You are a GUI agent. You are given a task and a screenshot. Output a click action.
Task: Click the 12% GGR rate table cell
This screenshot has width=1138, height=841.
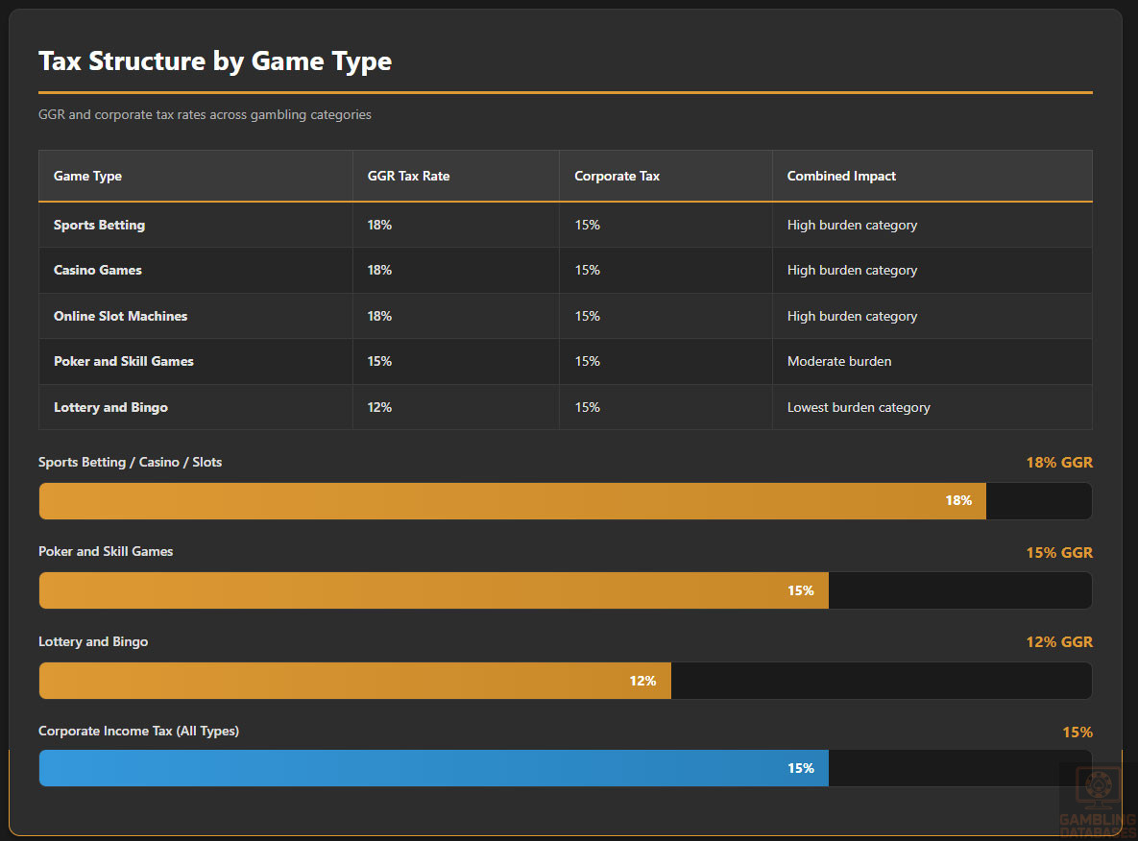(x=379, y=407)
